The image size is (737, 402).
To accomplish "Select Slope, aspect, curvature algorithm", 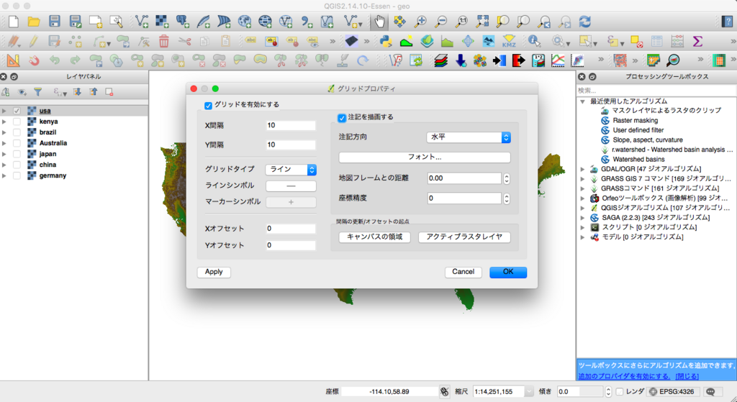I will point(648,140).
